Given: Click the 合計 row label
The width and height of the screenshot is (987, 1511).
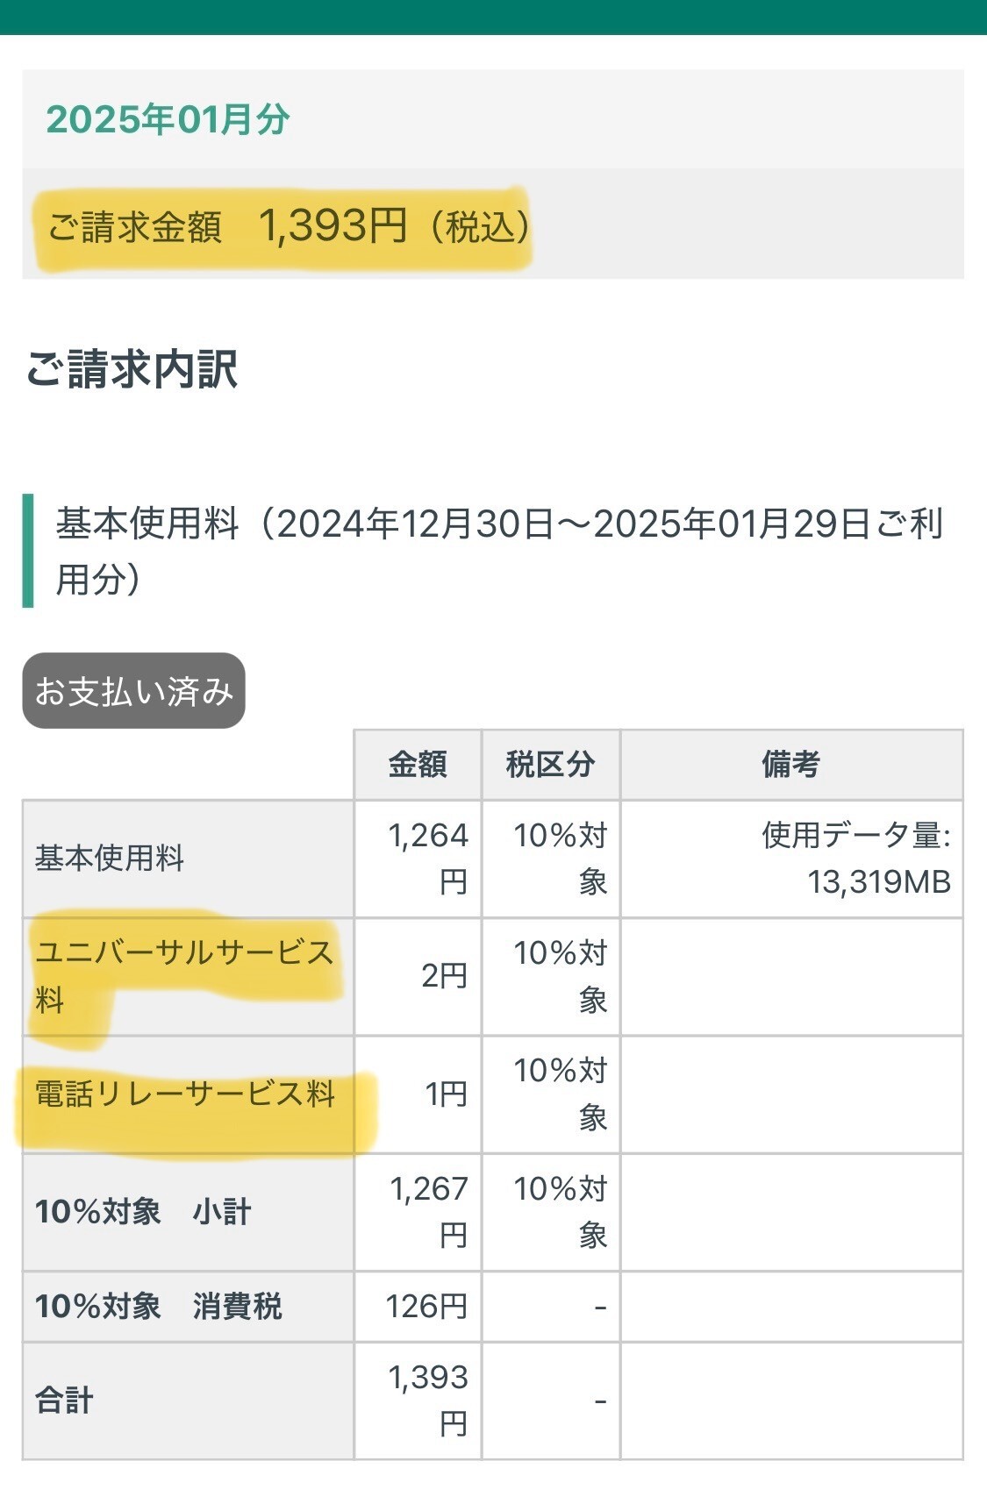Looking at the screenshot, I should (x=64, y=1400).
